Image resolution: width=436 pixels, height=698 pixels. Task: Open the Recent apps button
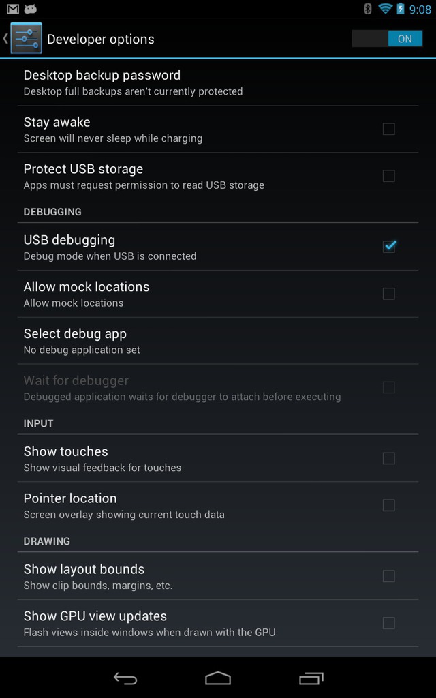311,678
